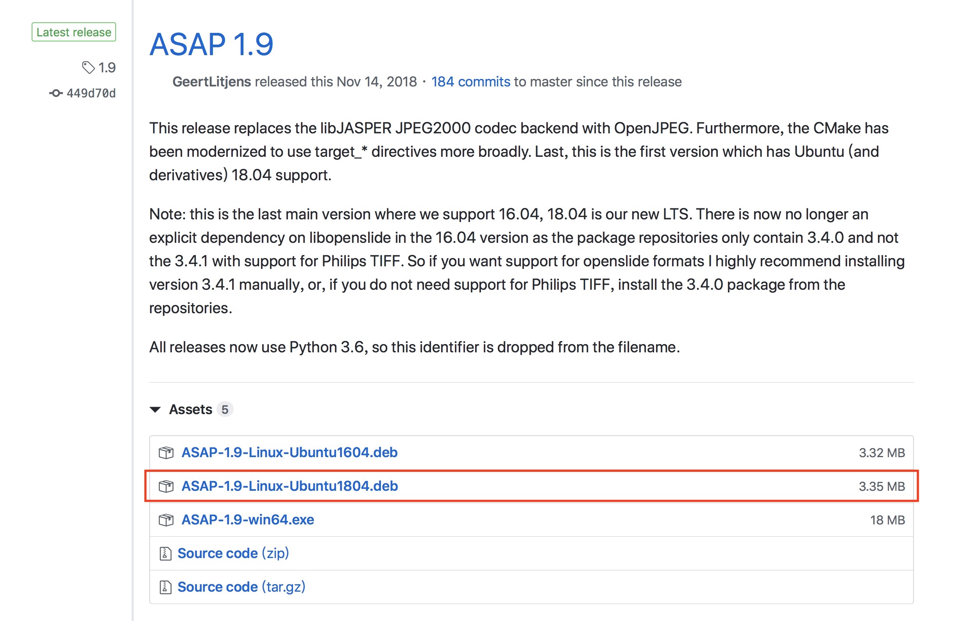Click the tag icon beside version 1.9
Viewport: 969px width, 621px height.
[x=89, y=68]
